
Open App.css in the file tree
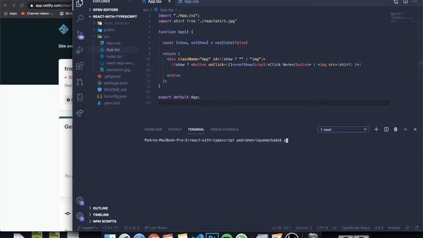pyautogui.click(x=113, y=43)
